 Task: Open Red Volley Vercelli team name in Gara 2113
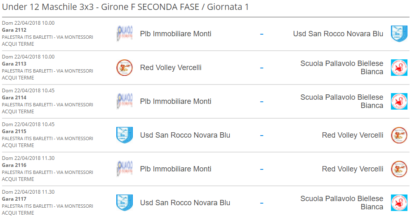[x=171, y=68]
